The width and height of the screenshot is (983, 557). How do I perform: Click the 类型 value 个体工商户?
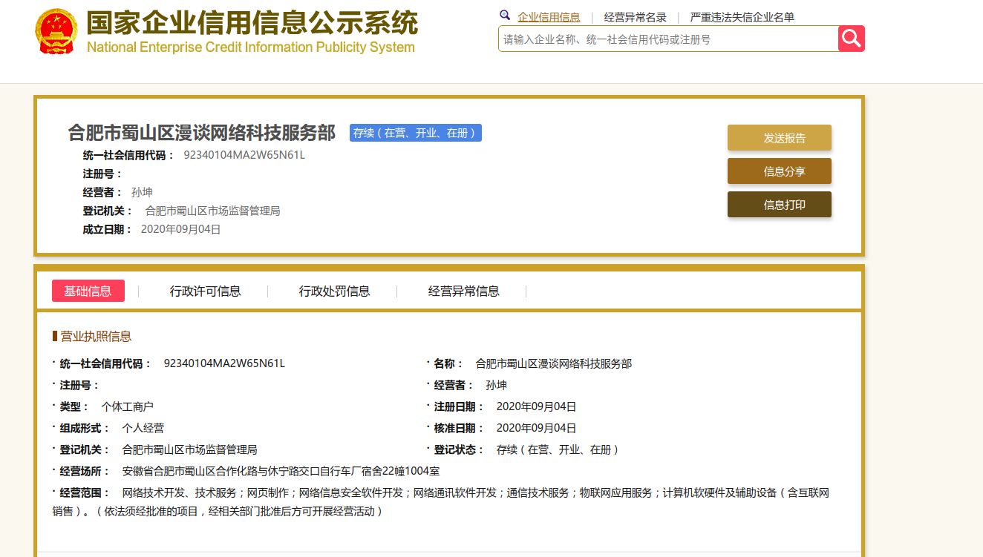[128, 406]
